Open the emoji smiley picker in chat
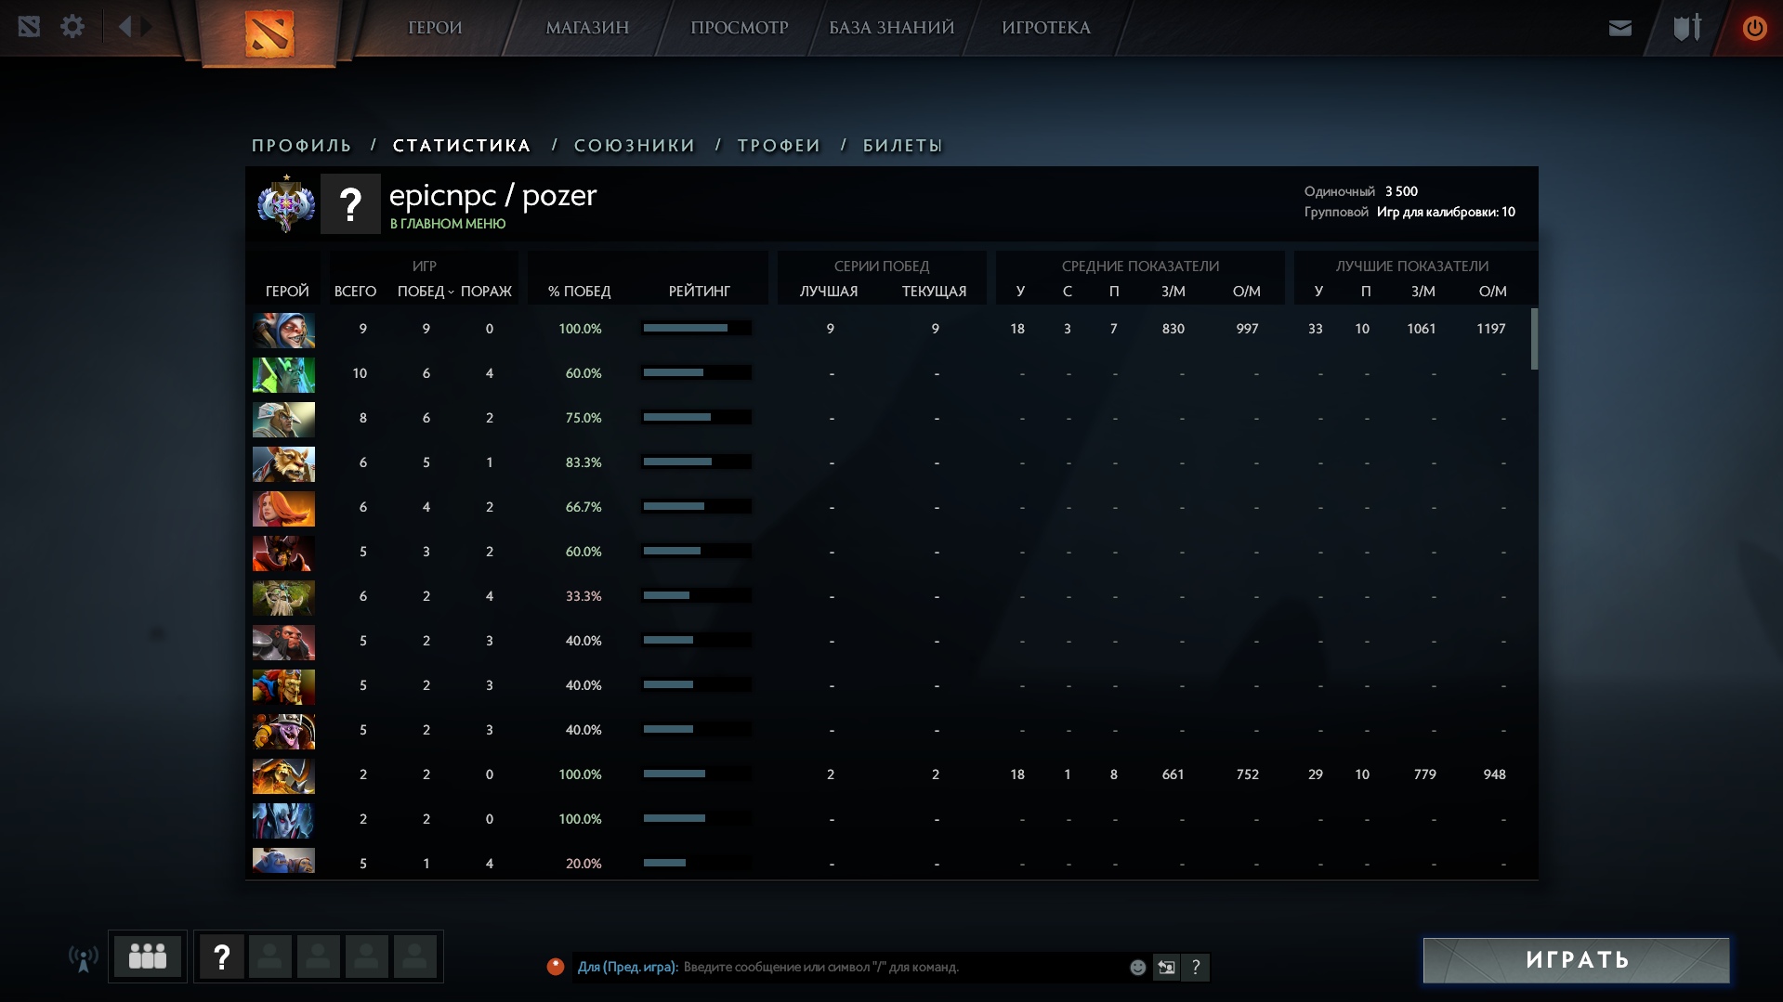 (x=1137, y=968)
